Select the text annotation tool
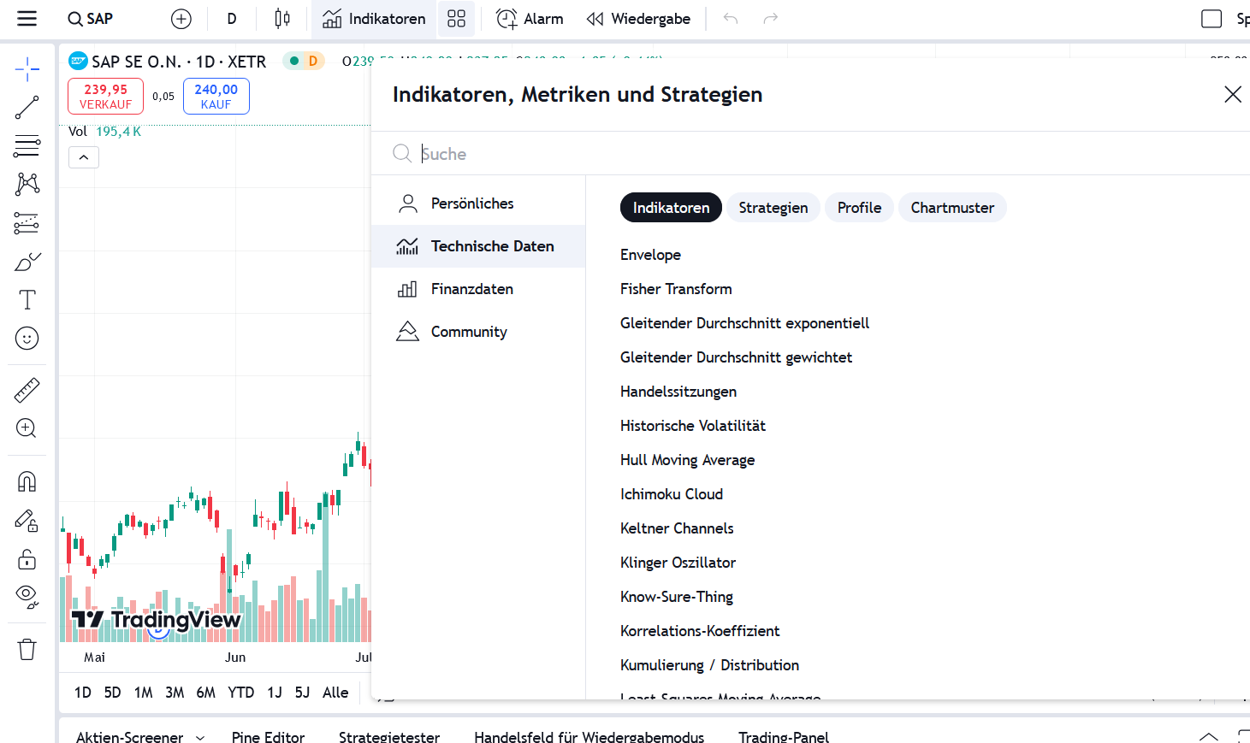The height and width of the screenshot is (743, 1250). (27, 300)
